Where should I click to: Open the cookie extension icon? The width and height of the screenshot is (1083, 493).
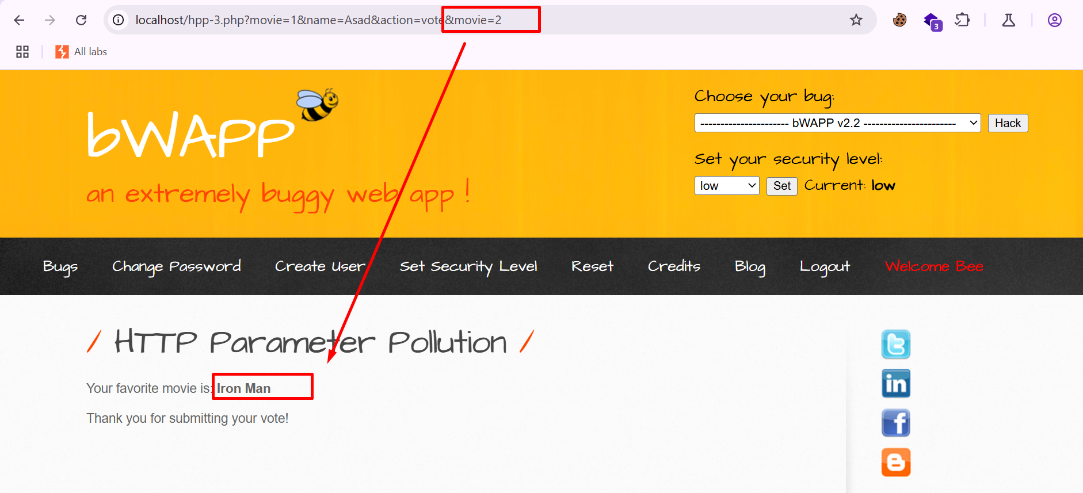[x=899, y=20]
